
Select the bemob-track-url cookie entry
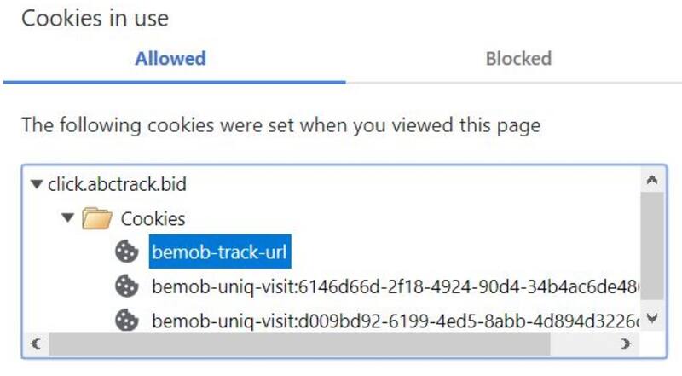coord(222,252)
